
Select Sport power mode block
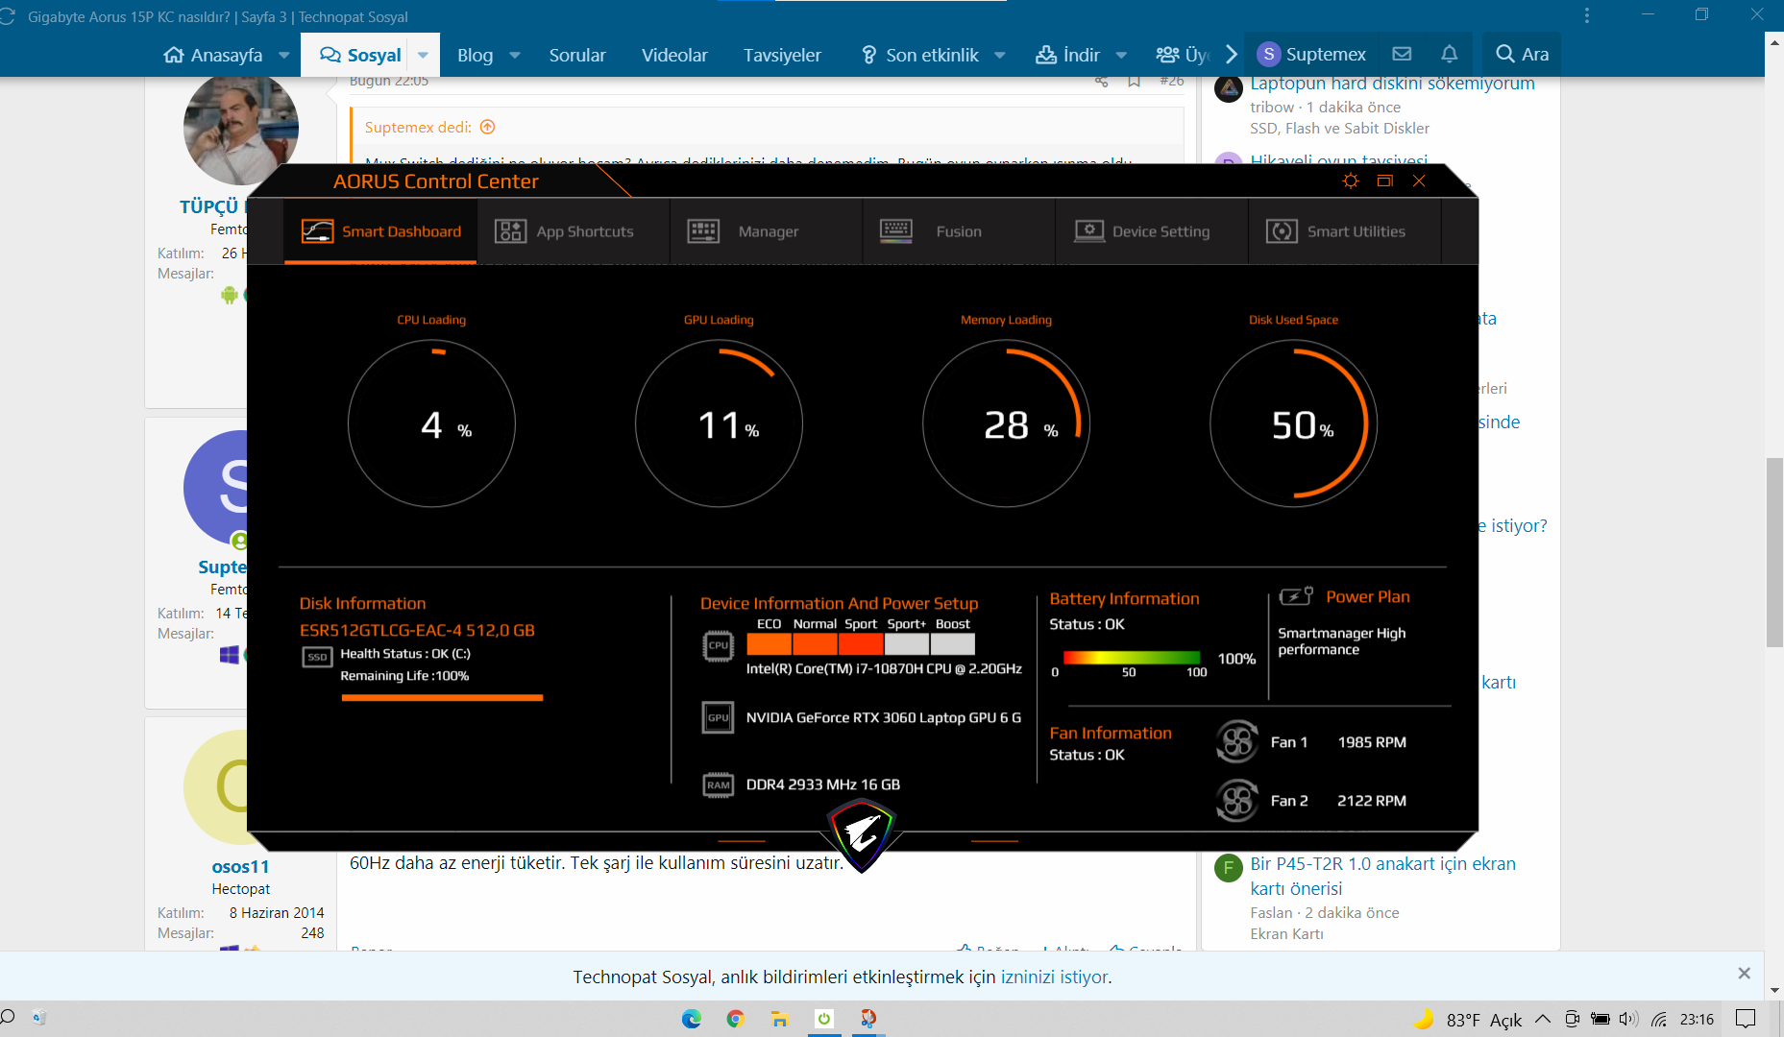pyautogui.click(x=861, y=644)
